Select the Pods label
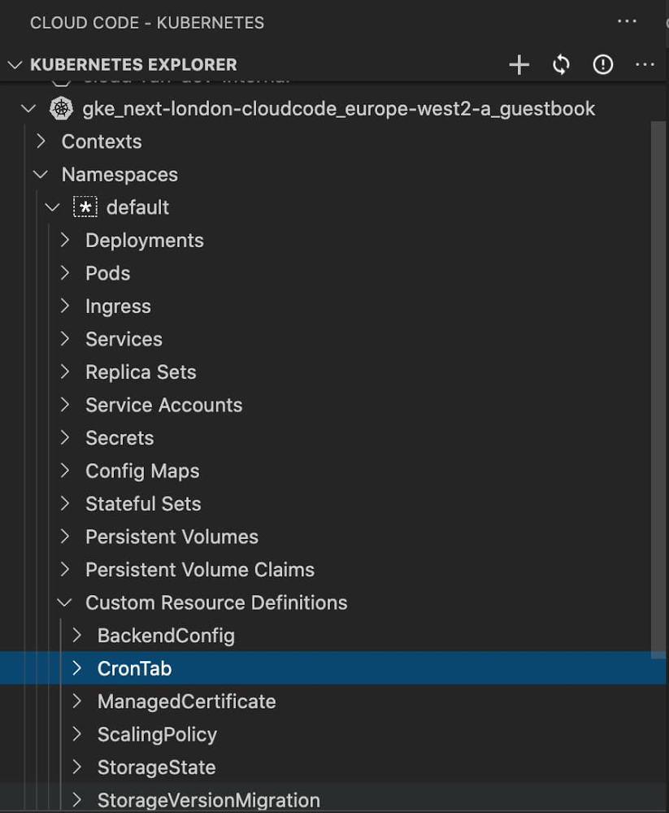The height and width of the screenshot is (813, 669). (108, 273)
